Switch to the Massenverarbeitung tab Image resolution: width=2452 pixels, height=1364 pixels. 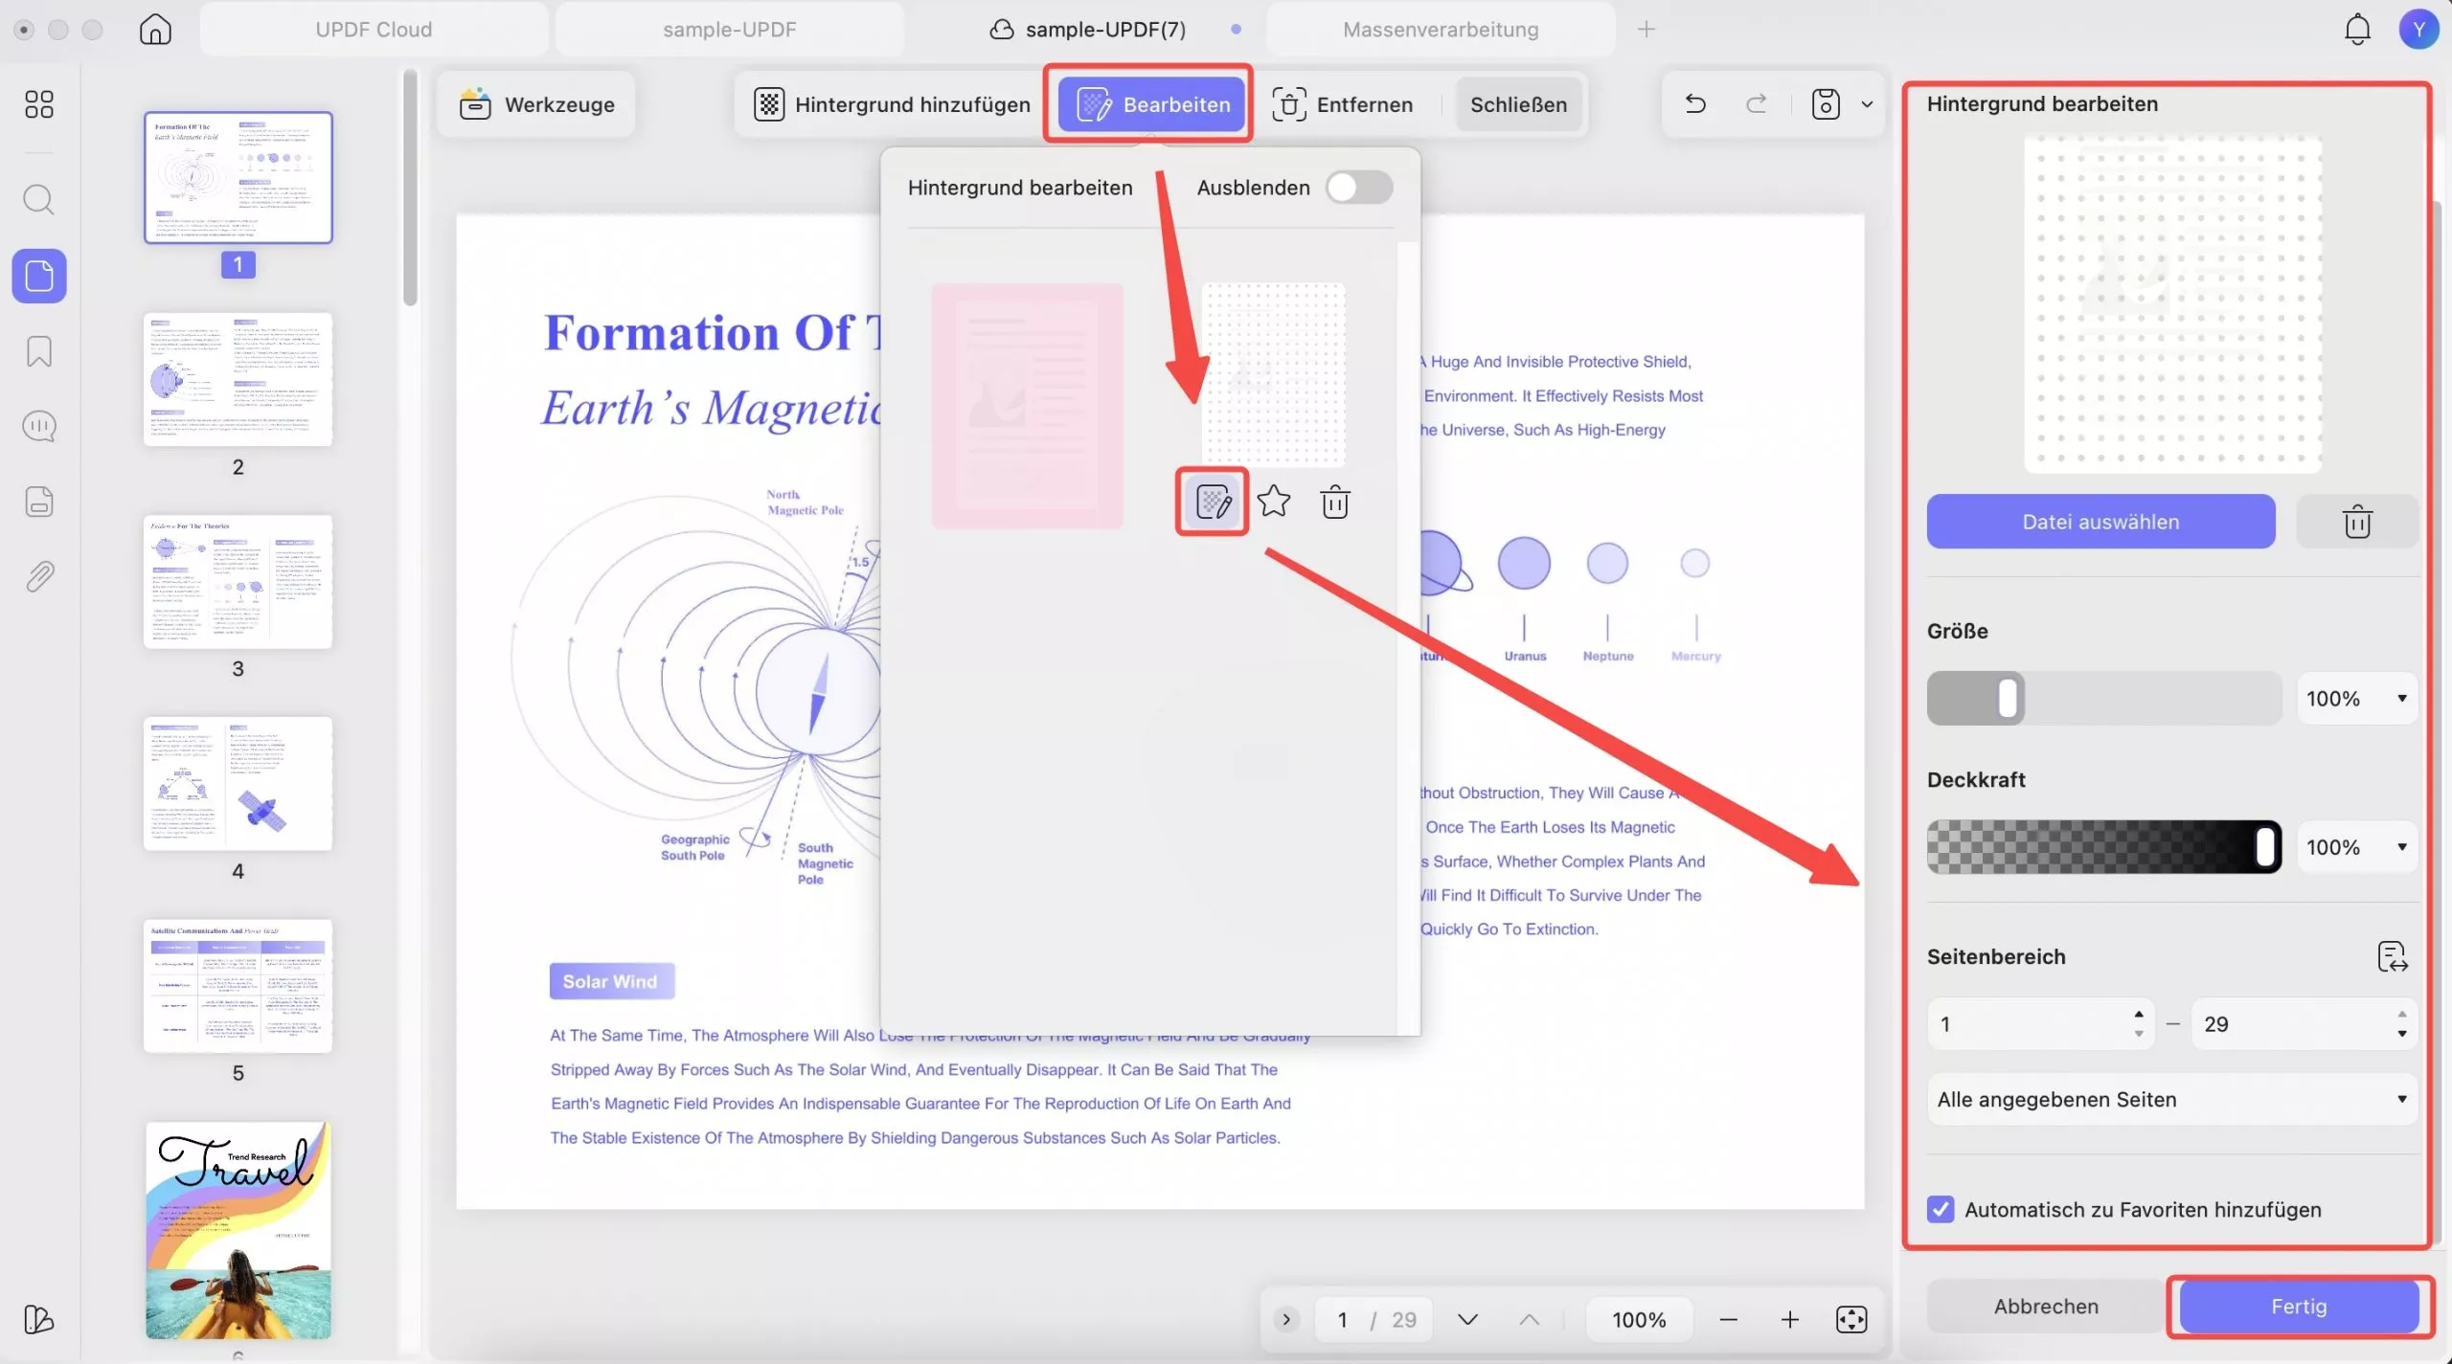coord(1440,30)
